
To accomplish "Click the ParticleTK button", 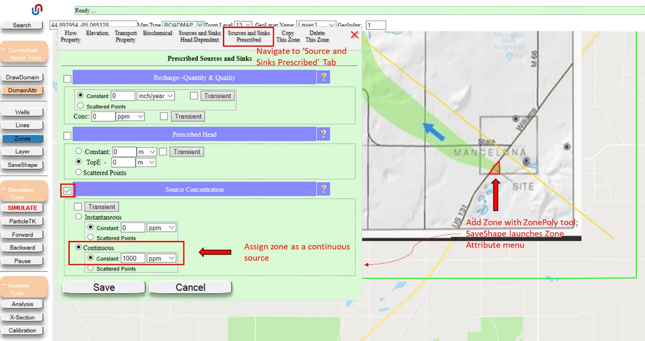I will click(22, 221).
